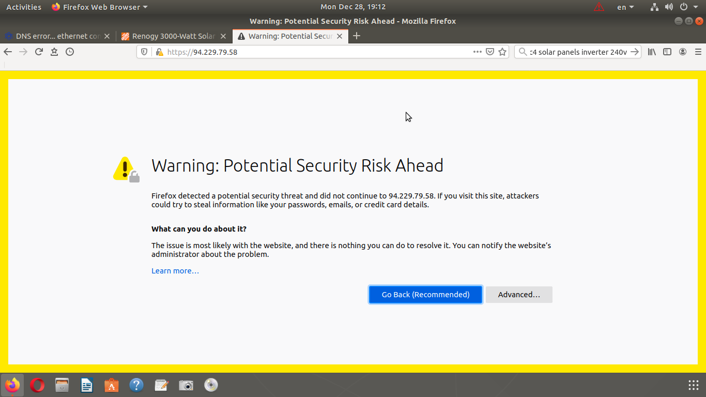This screenshot has height=397, width=706.
Task: Open page actions three-dot menu
Action: [x=477, y=52]
